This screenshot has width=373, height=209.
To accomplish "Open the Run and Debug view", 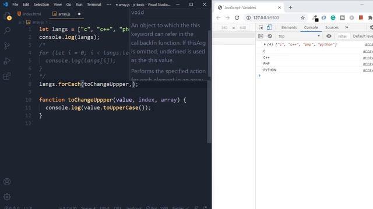I will [7, 61].
